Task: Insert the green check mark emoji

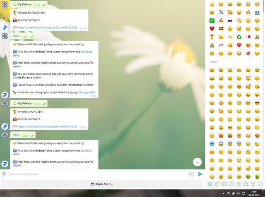Action: 212,20
